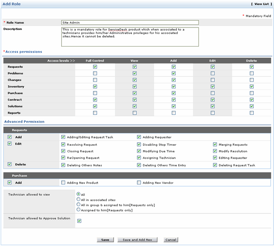Uncheck Technician allowed to Approve Solution
The height and width of the screenshot is (247, 274).
[79, 221]
